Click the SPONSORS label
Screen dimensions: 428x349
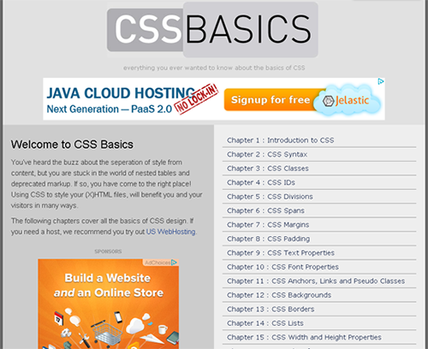[x=108, y=251]
